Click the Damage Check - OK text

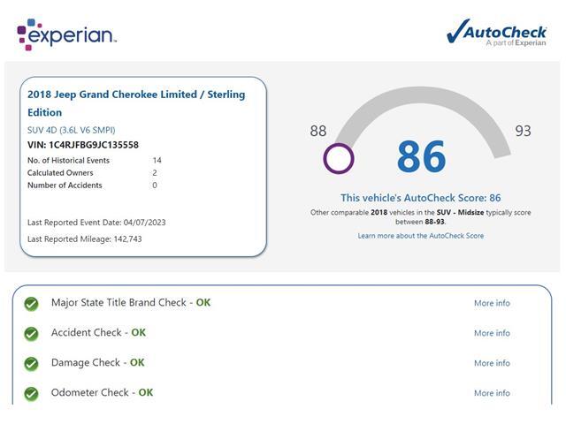98,362
